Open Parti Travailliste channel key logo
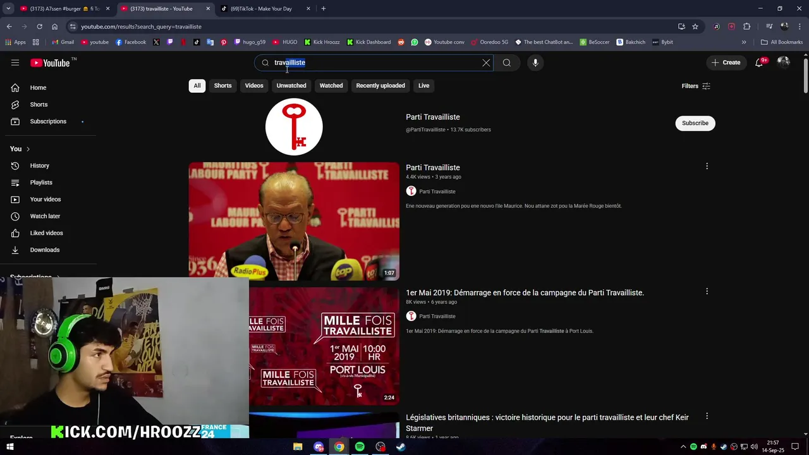This screenshot has height=455, width=809. (294, 126)
